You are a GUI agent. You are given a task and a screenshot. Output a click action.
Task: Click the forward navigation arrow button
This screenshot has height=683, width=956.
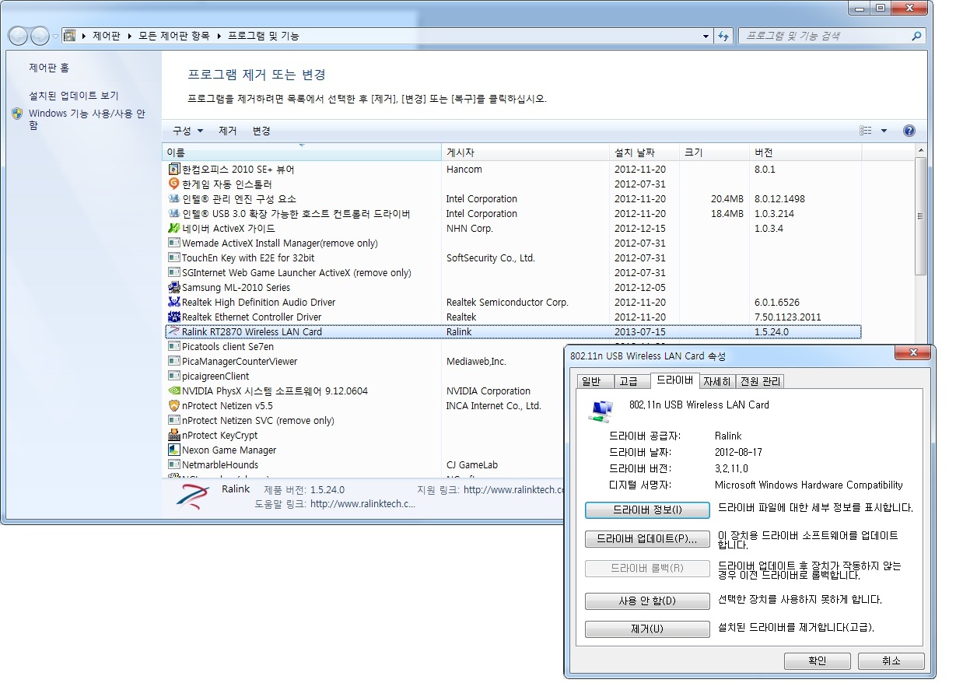[x=40, y=36]
